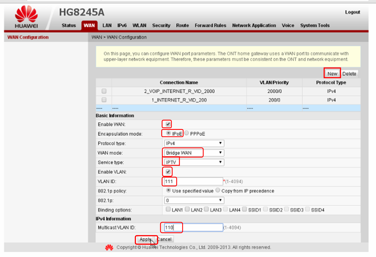
Task: Click the Cancel button
Action: pyautogui.click(x=165, y=239)
